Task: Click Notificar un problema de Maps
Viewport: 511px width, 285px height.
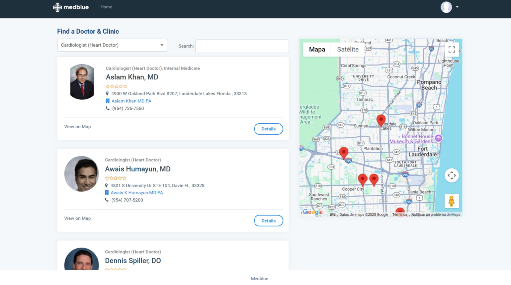Action: click(x=435, y=215)
